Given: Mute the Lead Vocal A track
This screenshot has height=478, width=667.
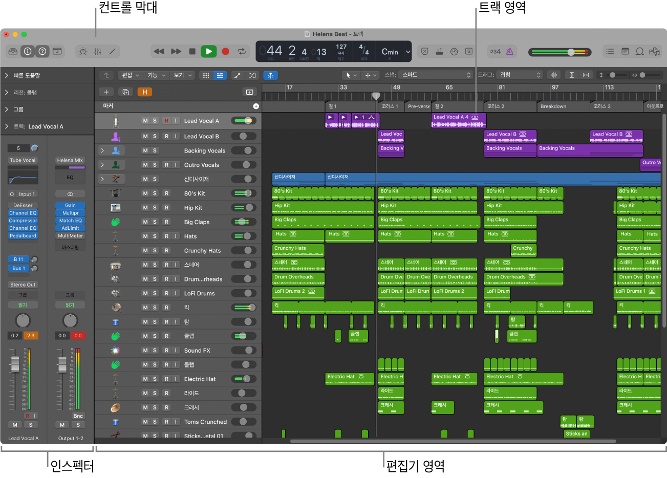Looking at the screenshot, I should pyautogui.click(x=145, y=121).
